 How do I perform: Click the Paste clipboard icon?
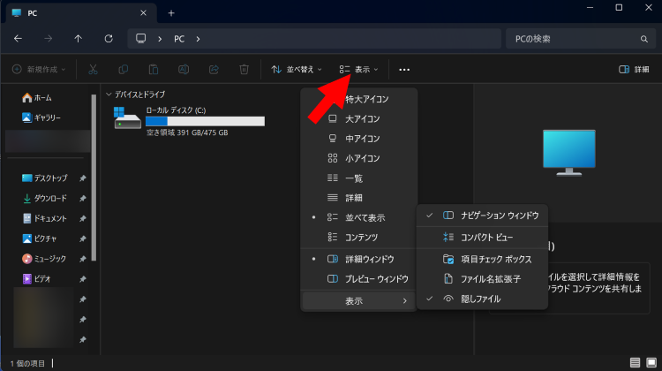[154, 69]
